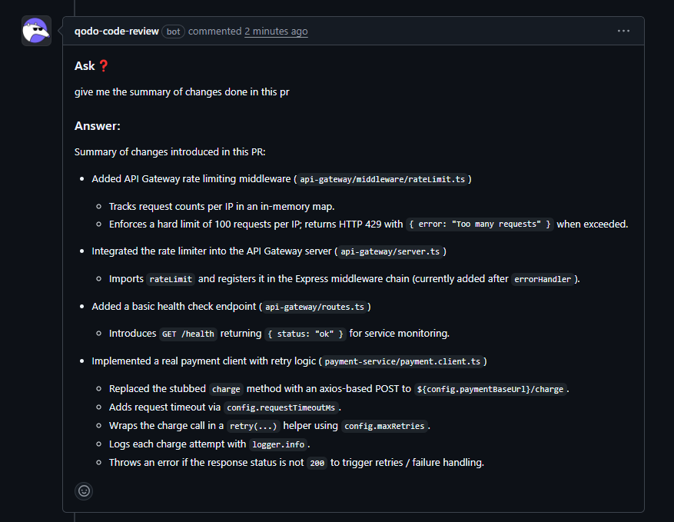Click the rateLimit inline code
The image size is (674, 522).
pos(171,279)
